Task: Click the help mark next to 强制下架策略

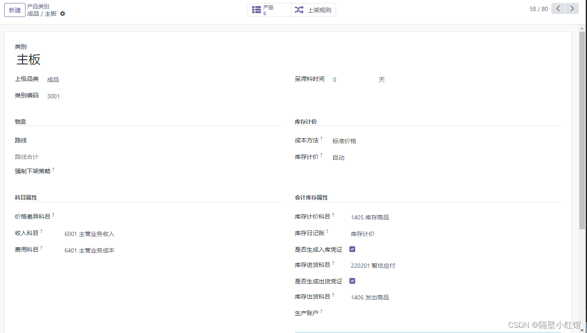Action: point(53,169)
